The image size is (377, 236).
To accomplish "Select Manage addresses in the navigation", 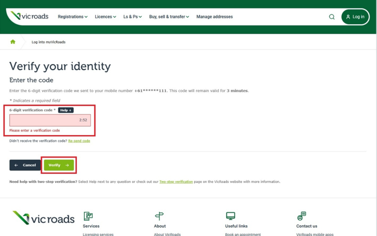I will click(214, 17).
